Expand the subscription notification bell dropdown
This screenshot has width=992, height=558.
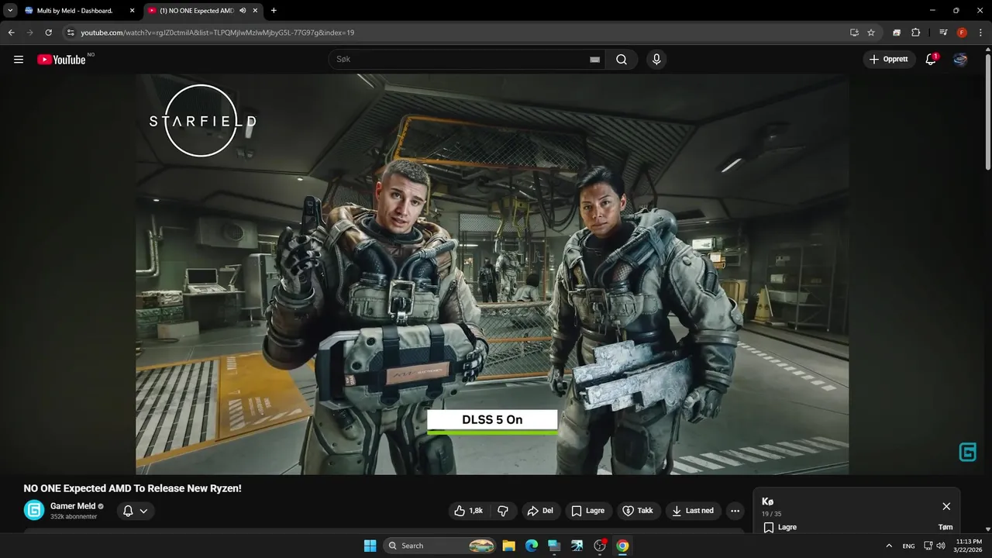136,511
